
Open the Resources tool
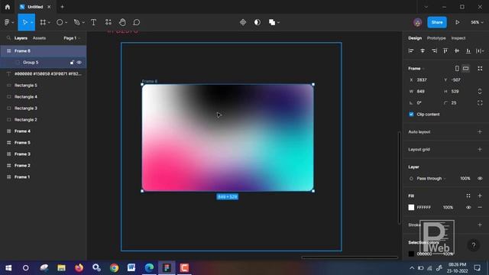click(108, 22)
